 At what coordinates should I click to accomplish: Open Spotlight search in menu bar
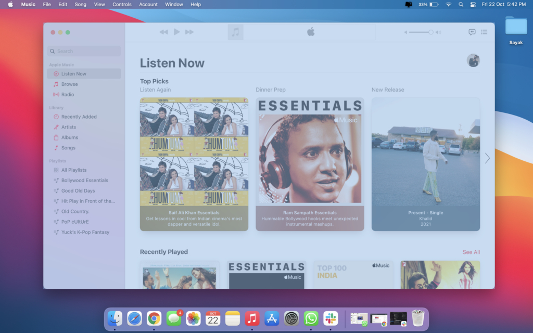[461, 4]
